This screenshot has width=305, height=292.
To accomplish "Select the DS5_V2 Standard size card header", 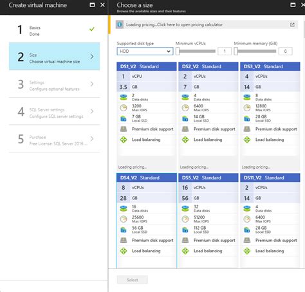I will (208, 178).
